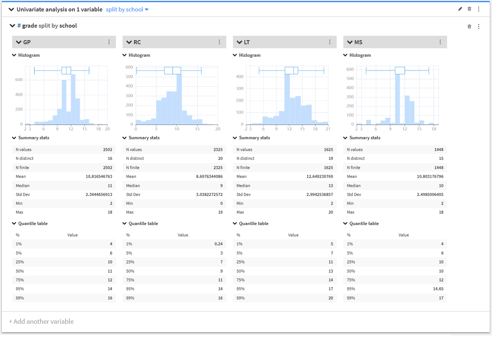The height and width of the screenshot is (337, 492).
Task: Collapse the Summary stats section under LT
Action: tap(235, 138)
